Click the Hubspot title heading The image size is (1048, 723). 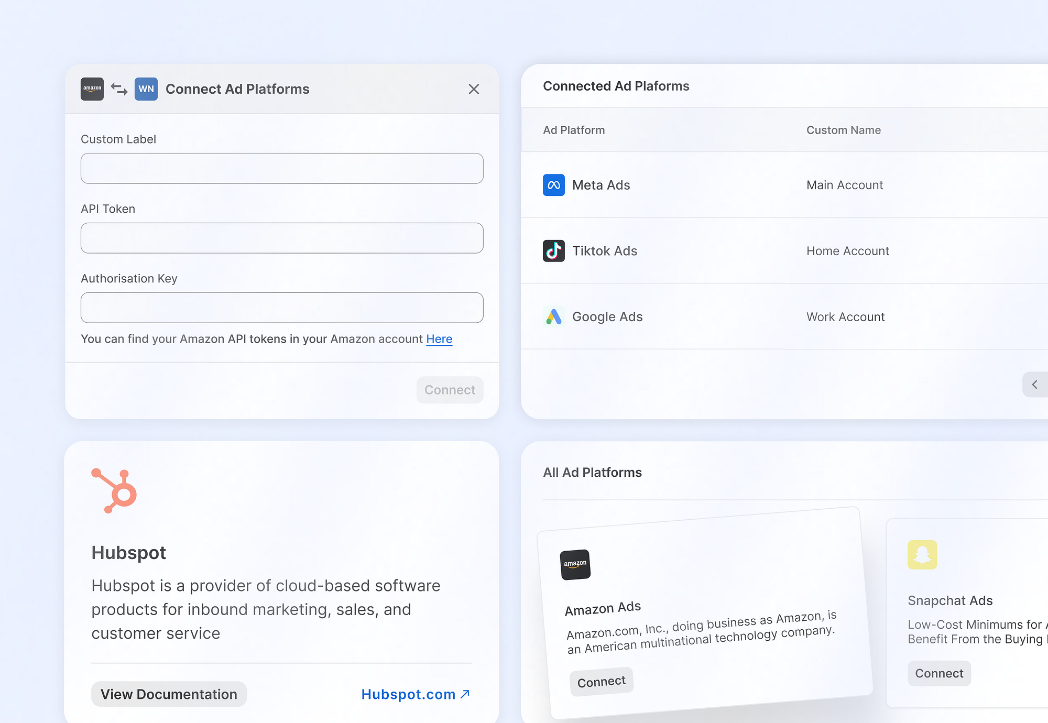coord(128,553)
